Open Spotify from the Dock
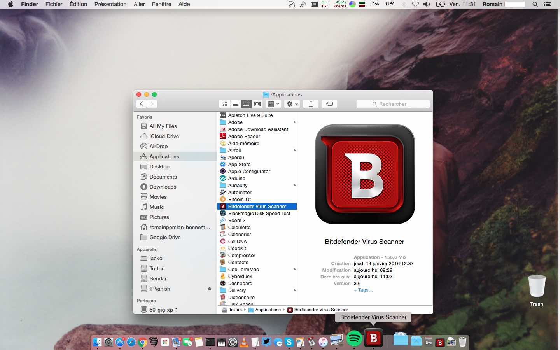Image resolution: width=560 pixels, height=350 pixels. coord(354,338)
